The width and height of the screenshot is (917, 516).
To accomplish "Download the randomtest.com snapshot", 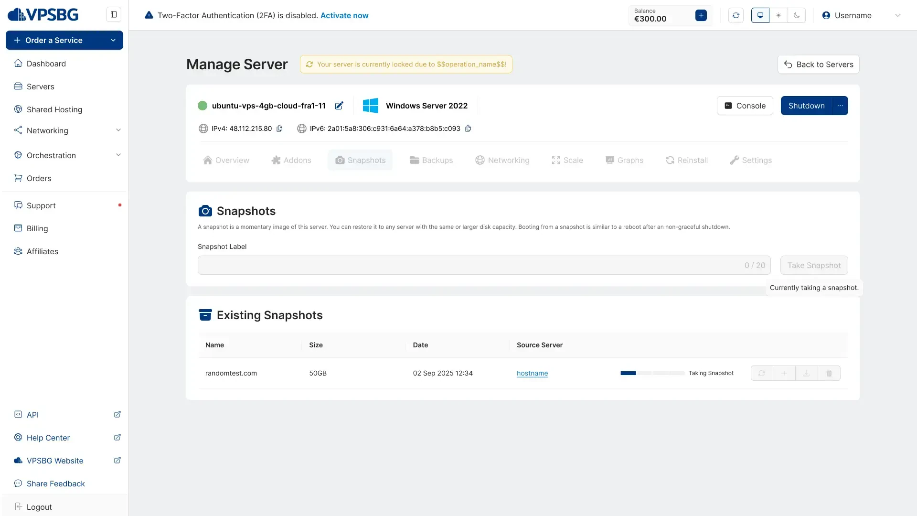I will (807, 373).
